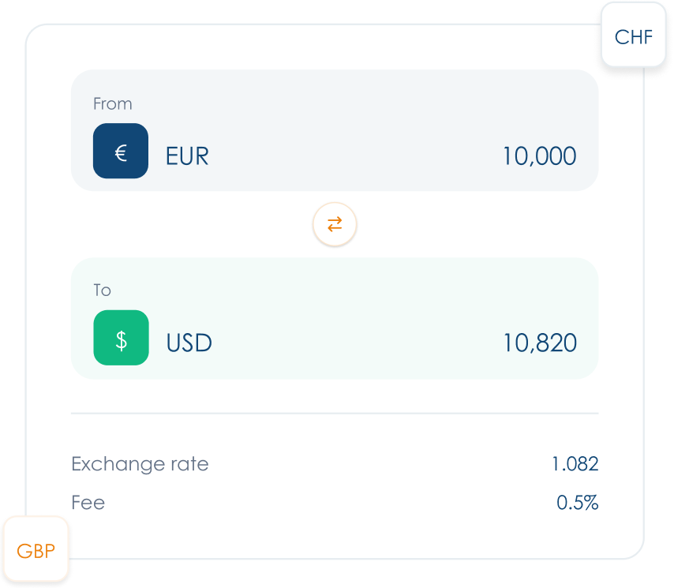Click the Fee label
674x588 pixels.
click(x=88, y=502)
